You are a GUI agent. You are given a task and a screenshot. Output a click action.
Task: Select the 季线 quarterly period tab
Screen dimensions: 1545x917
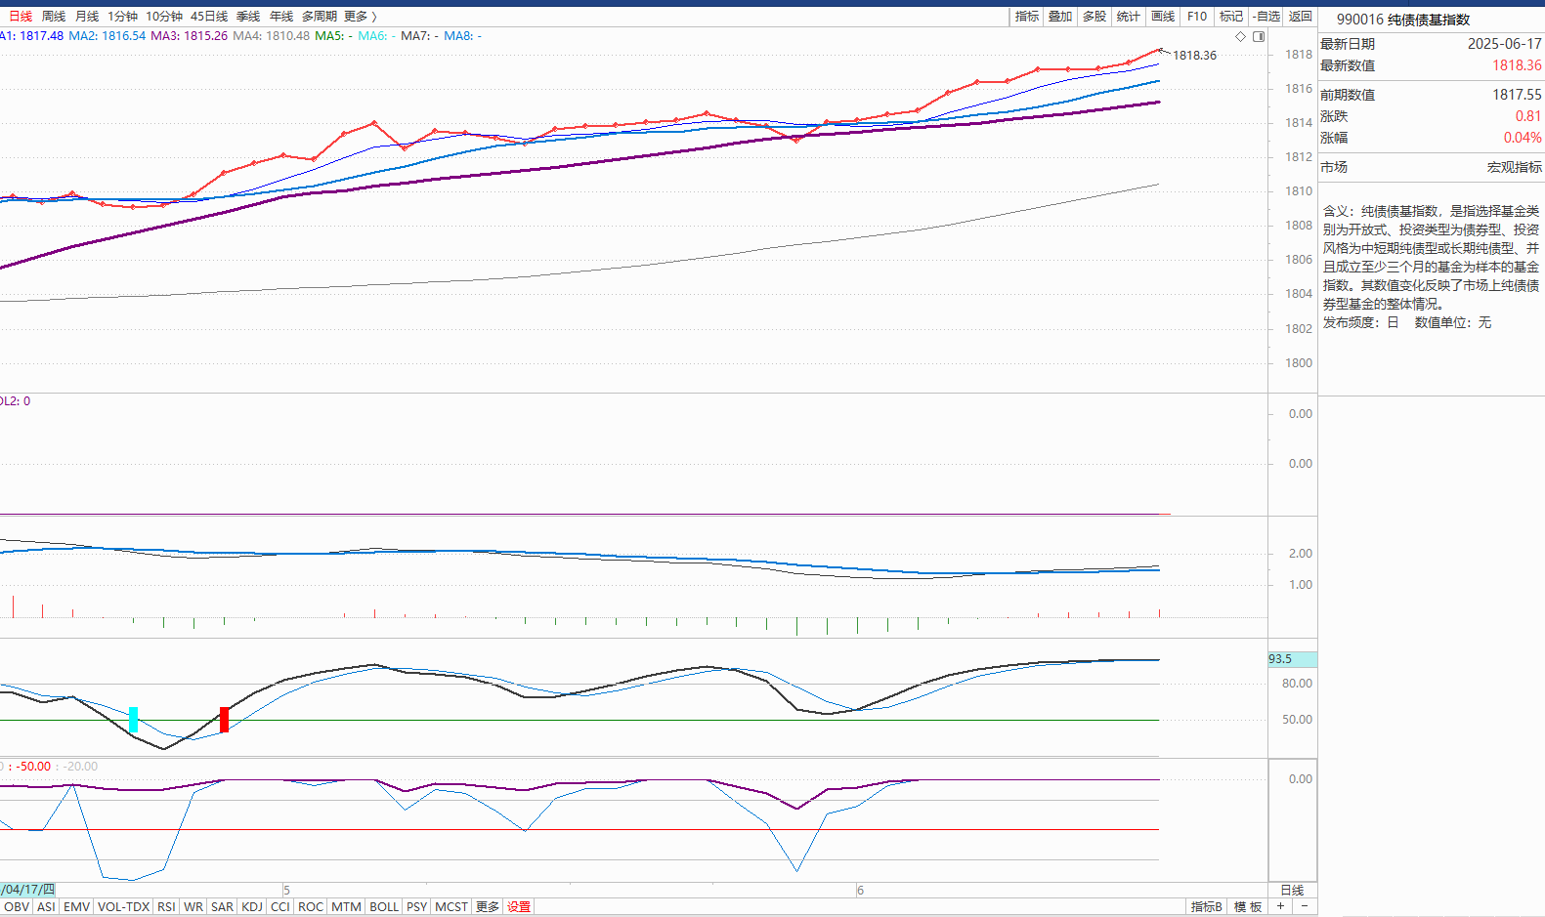coord(248,17)
